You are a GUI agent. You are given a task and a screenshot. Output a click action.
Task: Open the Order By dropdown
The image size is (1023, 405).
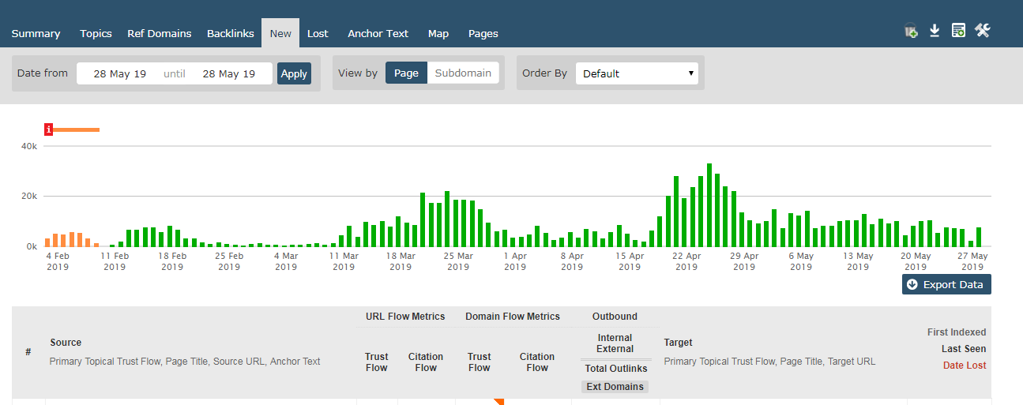pyautogui.click(x=637, y=73)
